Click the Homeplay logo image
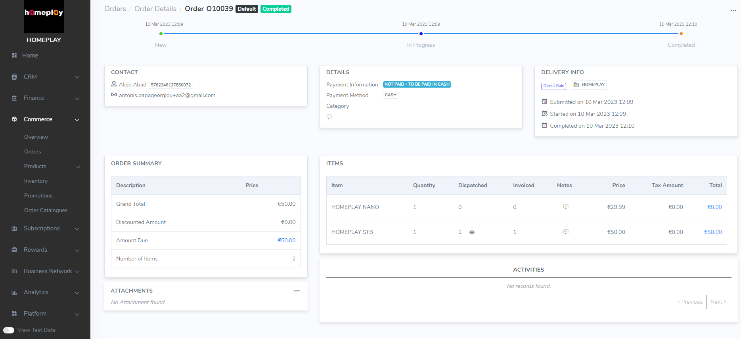Image resolution: width=741 pixels, height=339 pixels. point(44,16)
